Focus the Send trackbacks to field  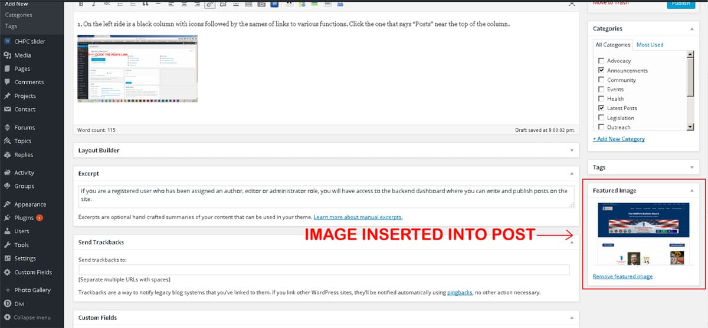point(324,270)
